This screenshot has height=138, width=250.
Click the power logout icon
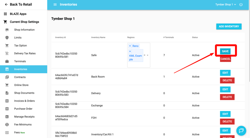241,4
